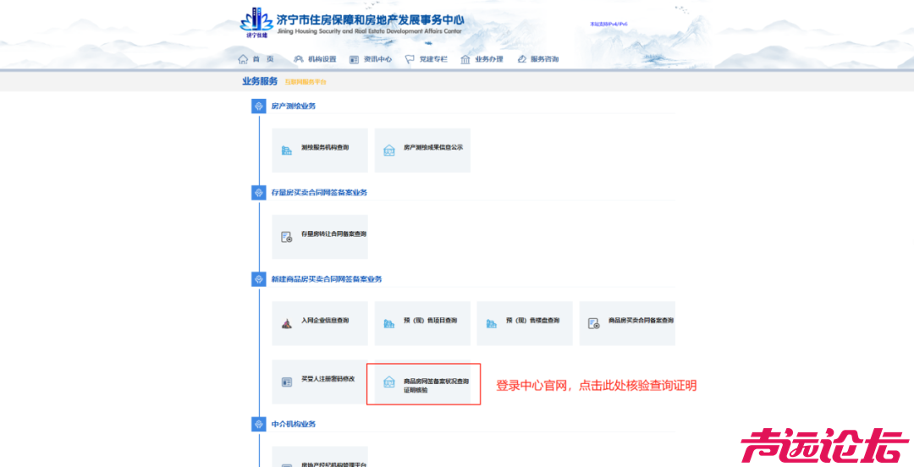914x467 pixels.
Task: Click the 新建商品房买卖合同网签备案业务 section badge icon
Action: point(259,279)
